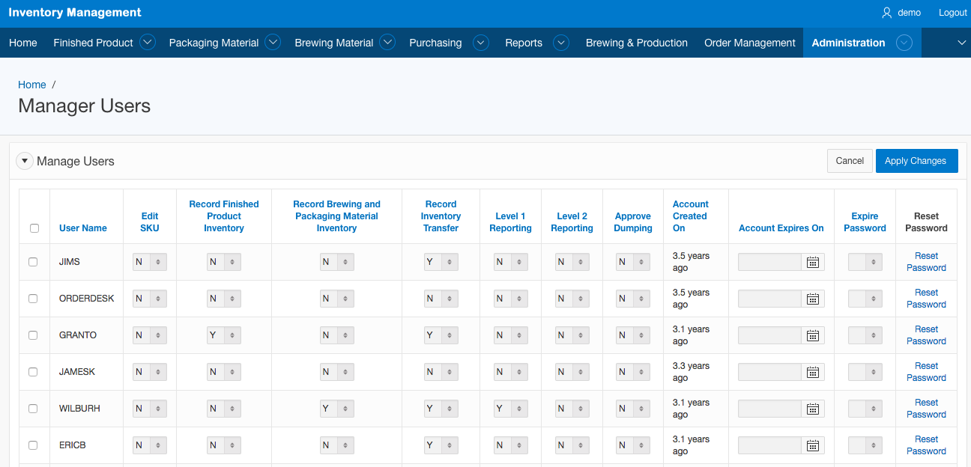Screen dimensions: 971x467
Task: Sort table by User Name column header
Action: [83, 228]
